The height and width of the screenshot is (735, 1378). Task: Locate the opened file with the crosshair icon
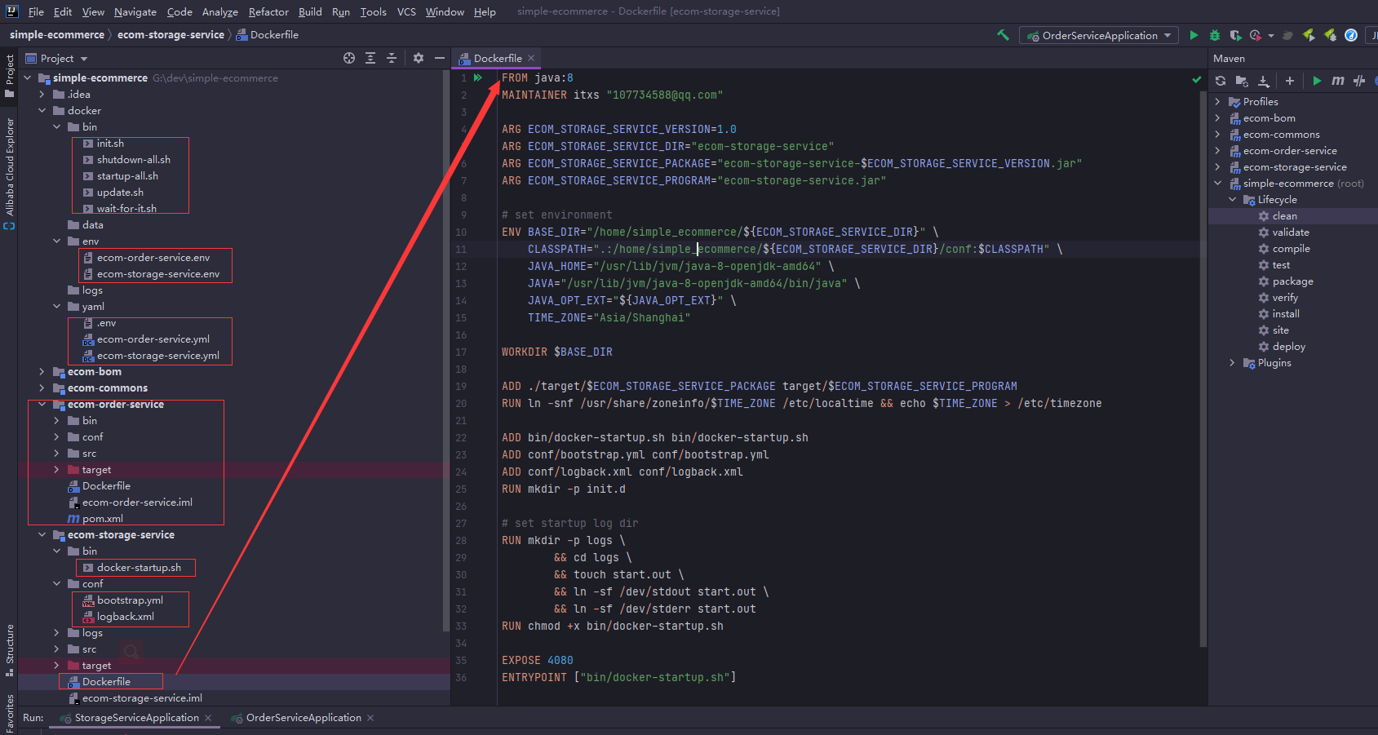pos(349,58)
